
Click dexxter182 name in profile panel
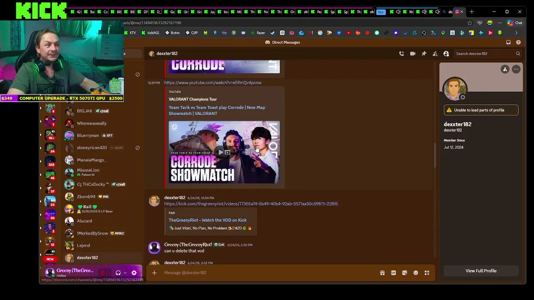coord(458,124)
